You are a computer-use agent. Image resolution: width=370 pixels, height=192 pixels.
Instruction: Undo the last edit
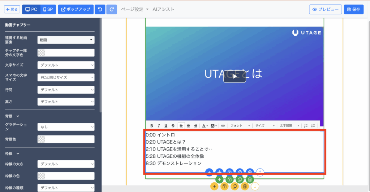click(x=100, y=9)
